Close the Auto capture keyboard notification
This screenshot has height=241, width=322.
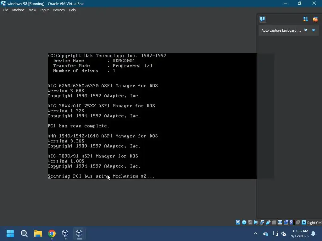point(314,30)
